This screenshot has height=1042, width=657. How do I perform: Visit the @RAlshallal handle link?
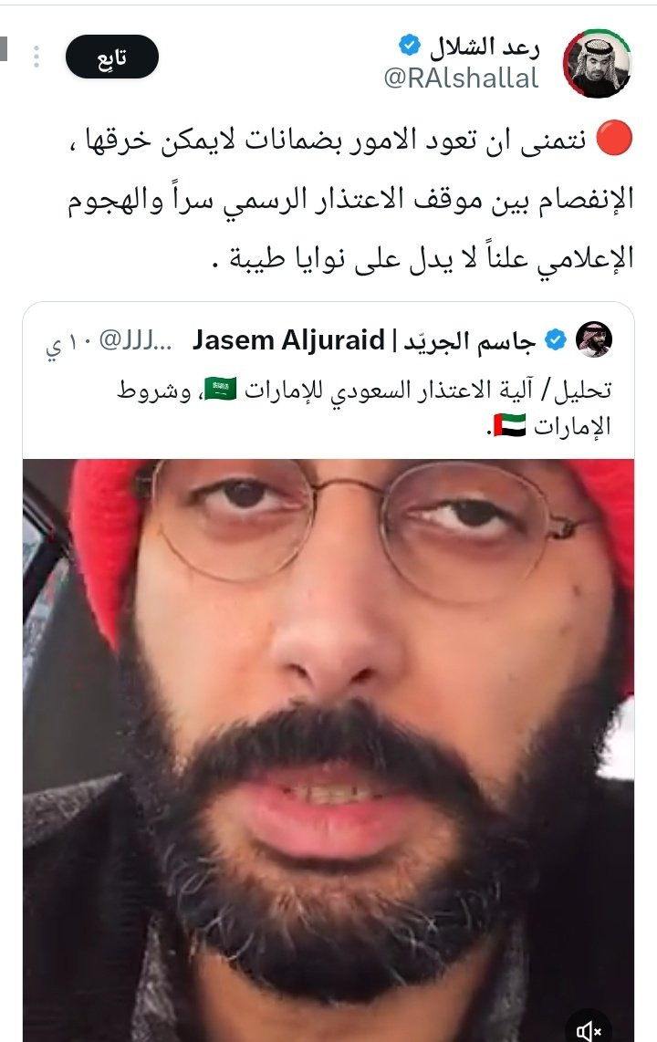461,78
